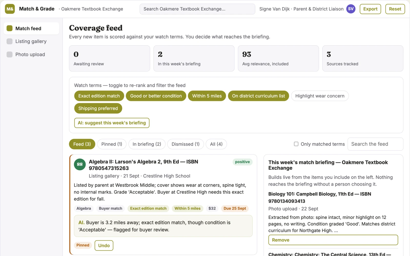The width and height of the screenshot is (410, 256).
Task: View the All (4) tab
Action: click(216, 144)
